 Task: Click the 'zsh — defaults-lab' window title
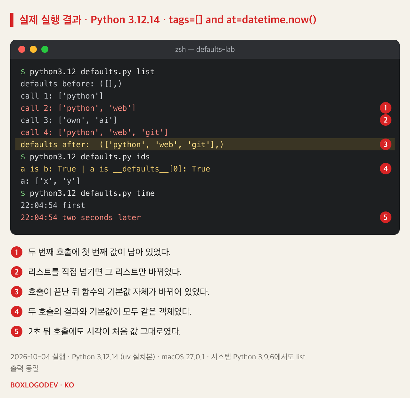(x=205, y=49)
